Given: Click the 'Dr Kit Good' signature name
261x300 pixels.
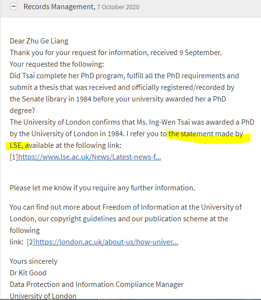Looking at the screenshot, I should pyautogui.click(x=28, y=273).
